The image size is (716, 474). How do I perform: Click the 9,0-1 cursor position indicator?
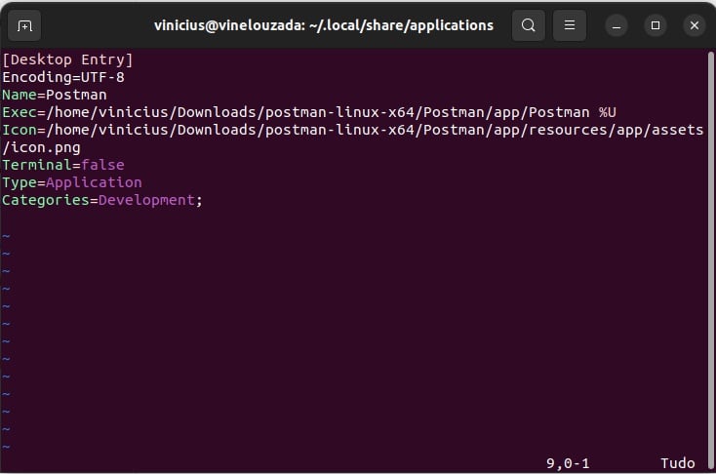coord(568,463)
